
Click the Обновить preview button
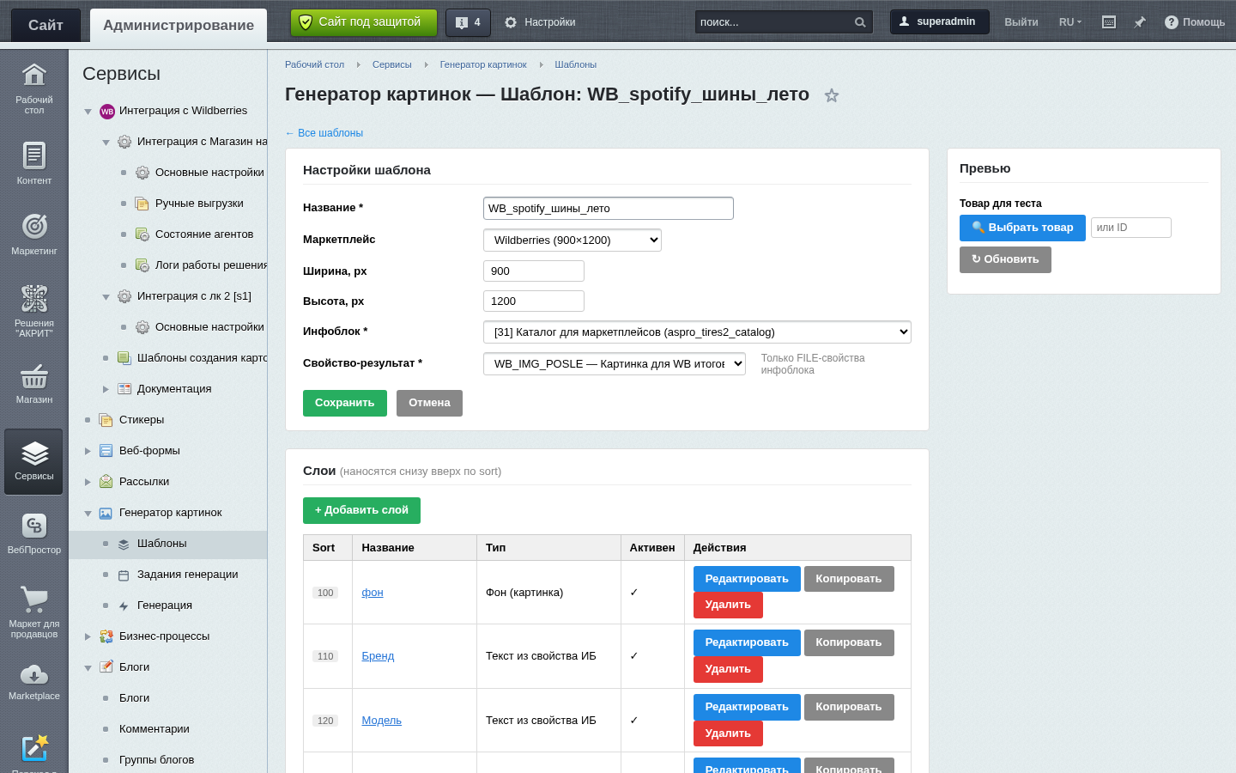tap(1005, 259)
